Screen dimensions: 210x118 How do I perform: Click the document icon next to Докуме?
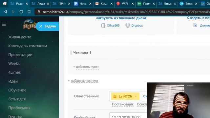(195, 25)
